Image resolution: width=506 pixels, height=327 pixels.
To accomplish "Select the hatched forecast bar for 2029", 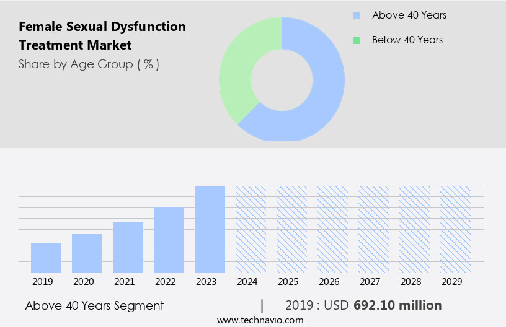I will pyautogui.click(x=455, y=229).
